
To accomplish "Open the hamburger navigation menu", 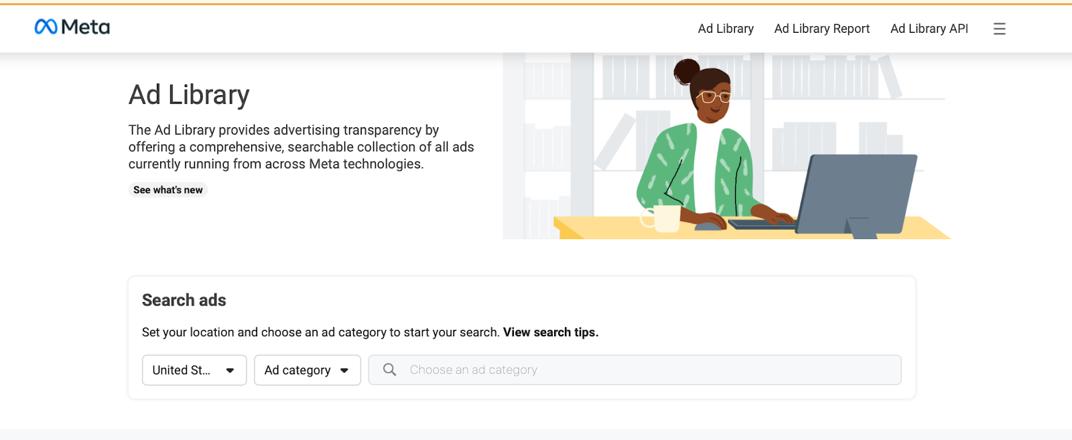I will point(999,29).
